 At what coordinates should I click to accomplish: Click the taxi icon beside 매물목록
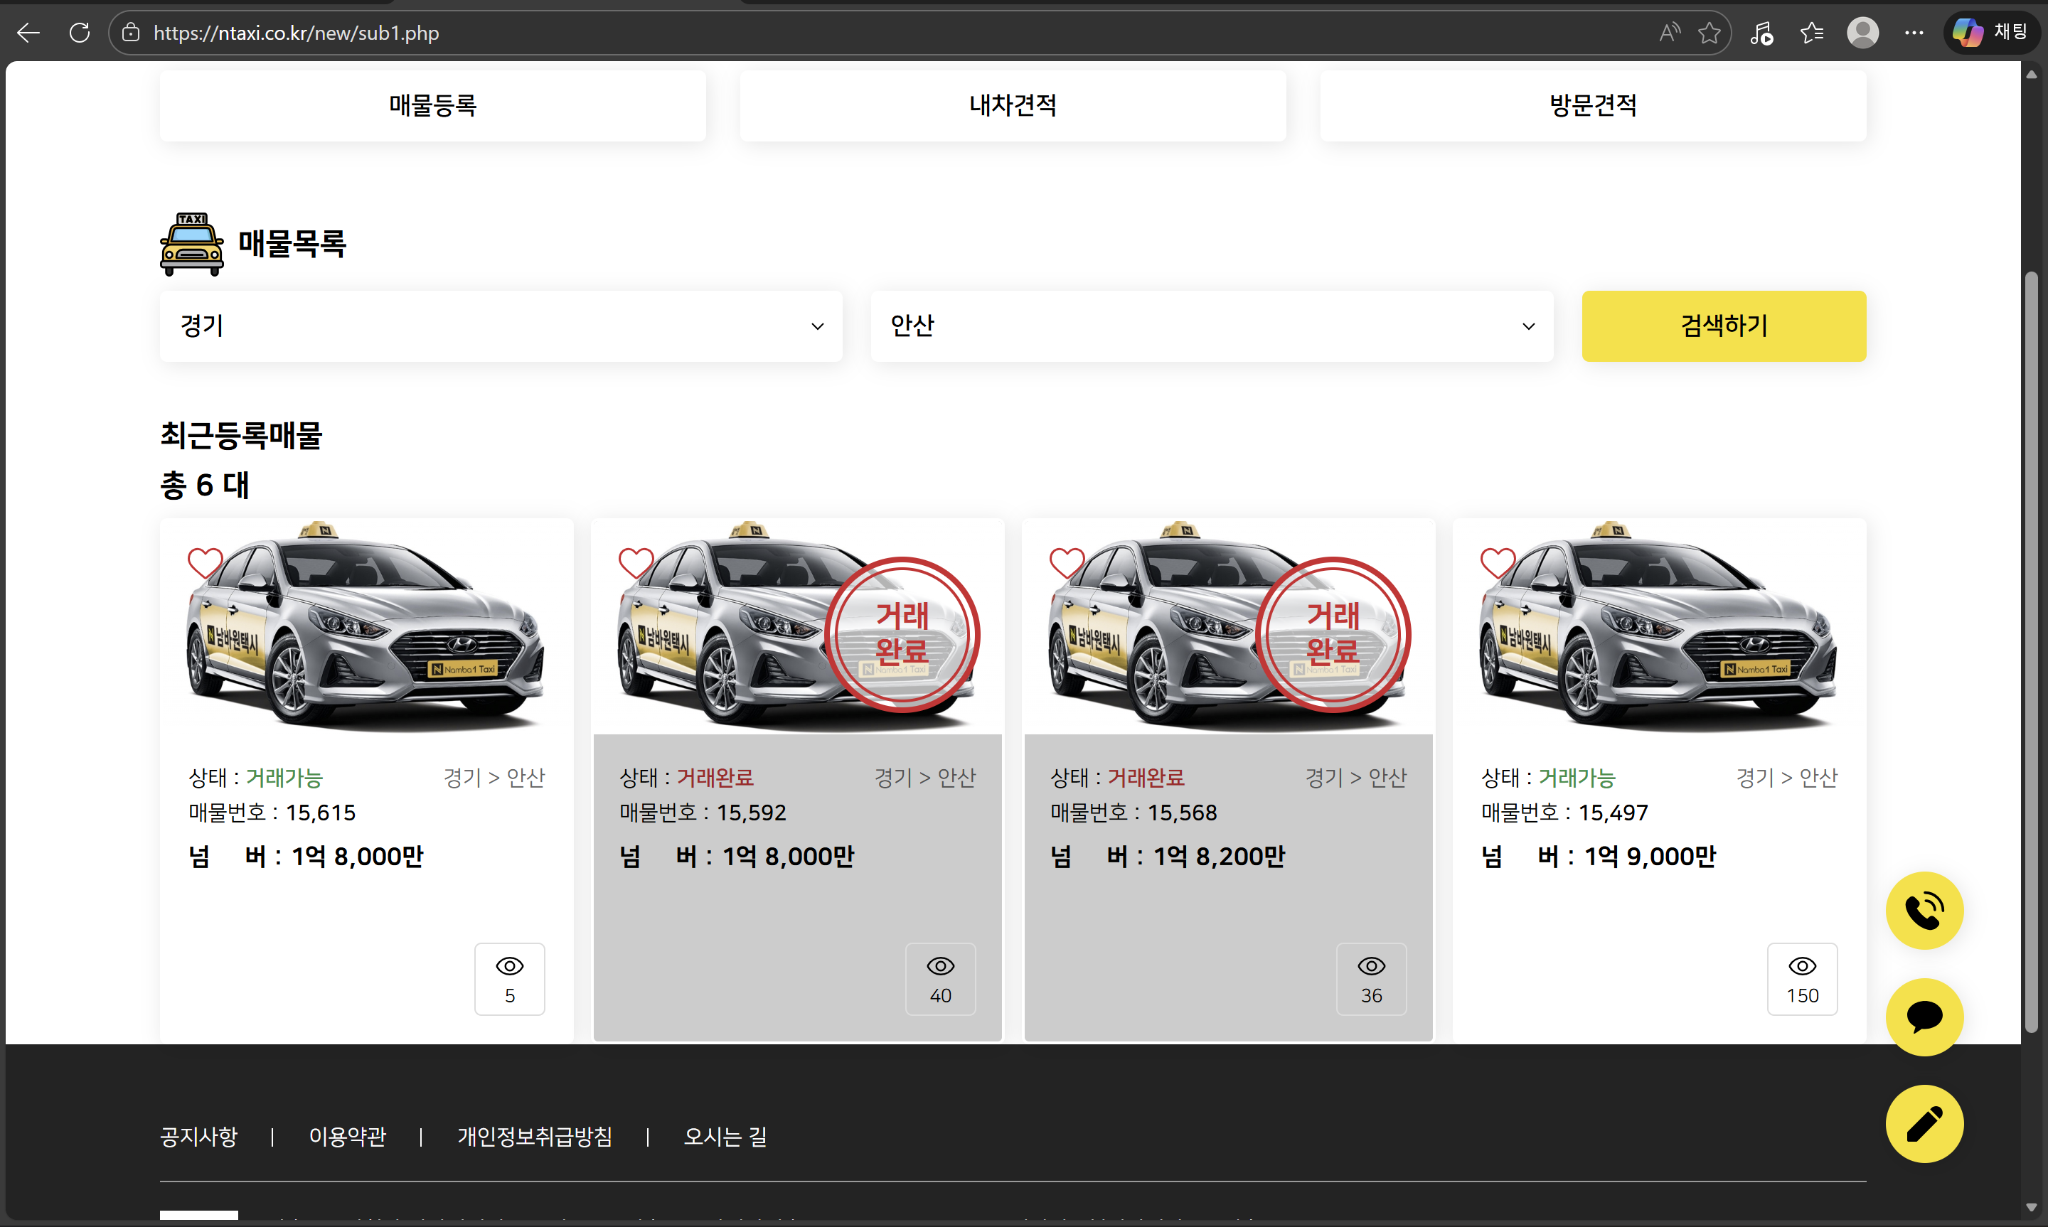pos(191,244)
